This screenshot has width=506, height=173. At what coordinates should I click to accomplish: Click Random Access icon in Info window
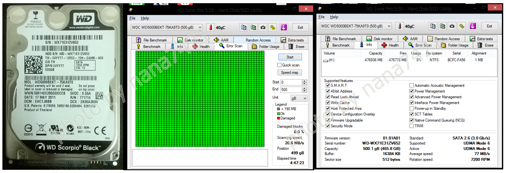pos(430,39)
